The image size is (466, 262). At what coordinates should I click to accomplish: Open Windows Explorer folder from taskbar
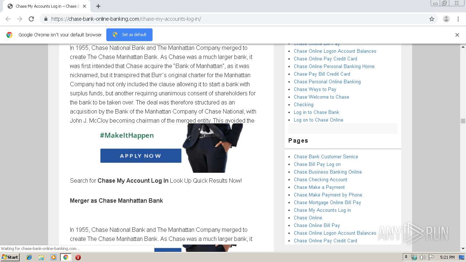(x=41, y=257)
